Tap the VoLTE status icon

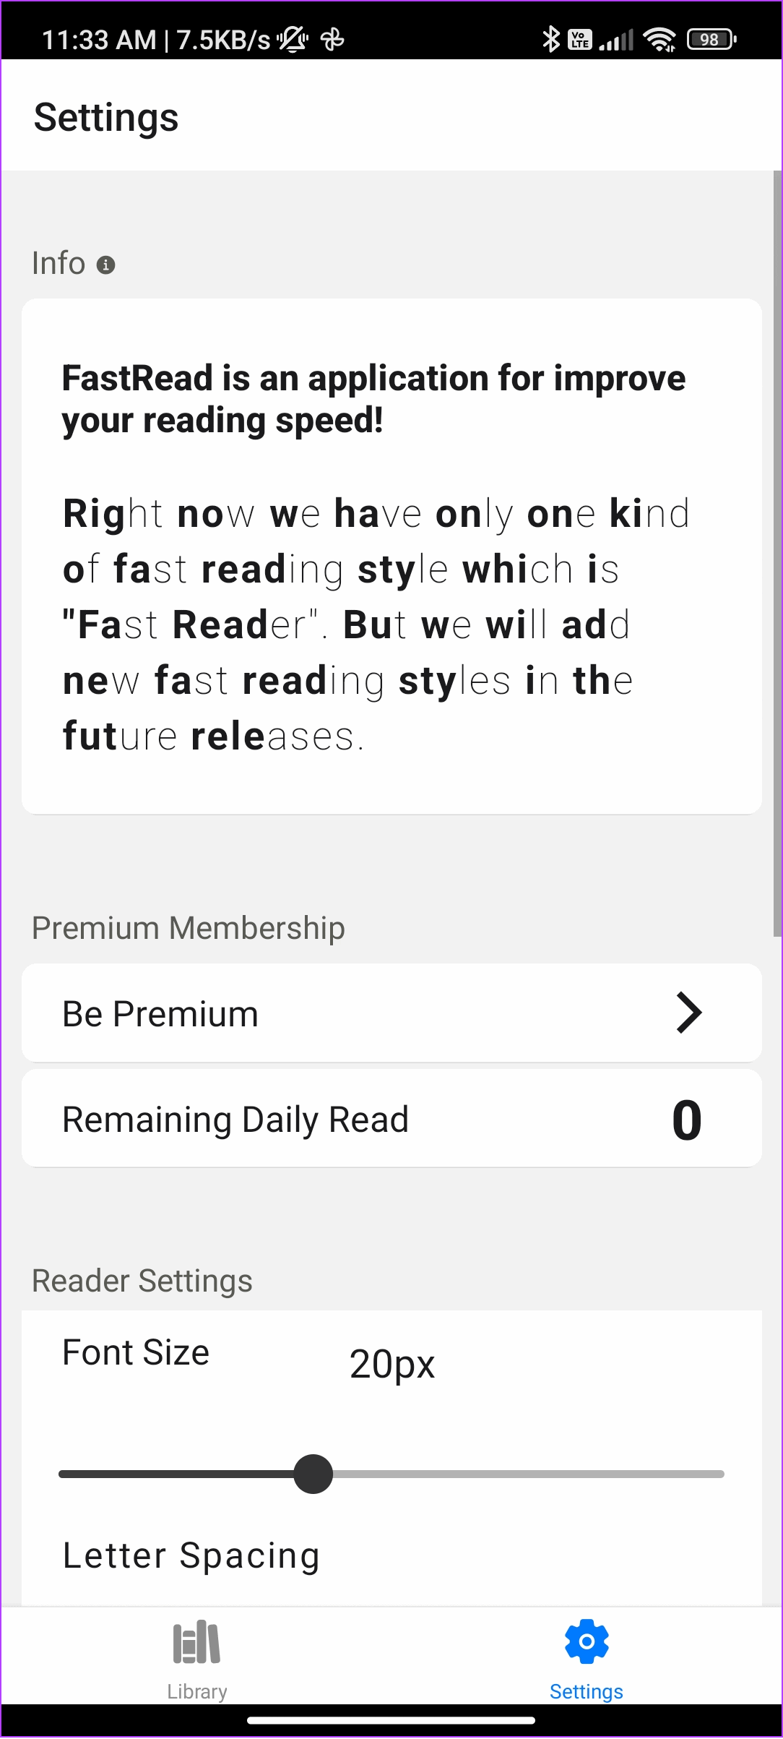(580, 39)
